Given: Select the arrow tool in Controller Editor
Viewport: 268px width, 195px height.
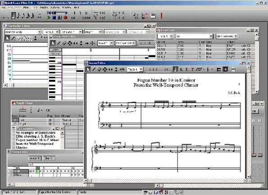Looking at the screenshot, I should (x=7, y=38).
